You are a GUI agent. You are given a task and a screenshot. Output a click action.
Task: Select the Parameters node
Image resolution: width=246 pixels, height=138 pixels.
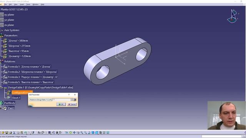click(x=11, y=36)
